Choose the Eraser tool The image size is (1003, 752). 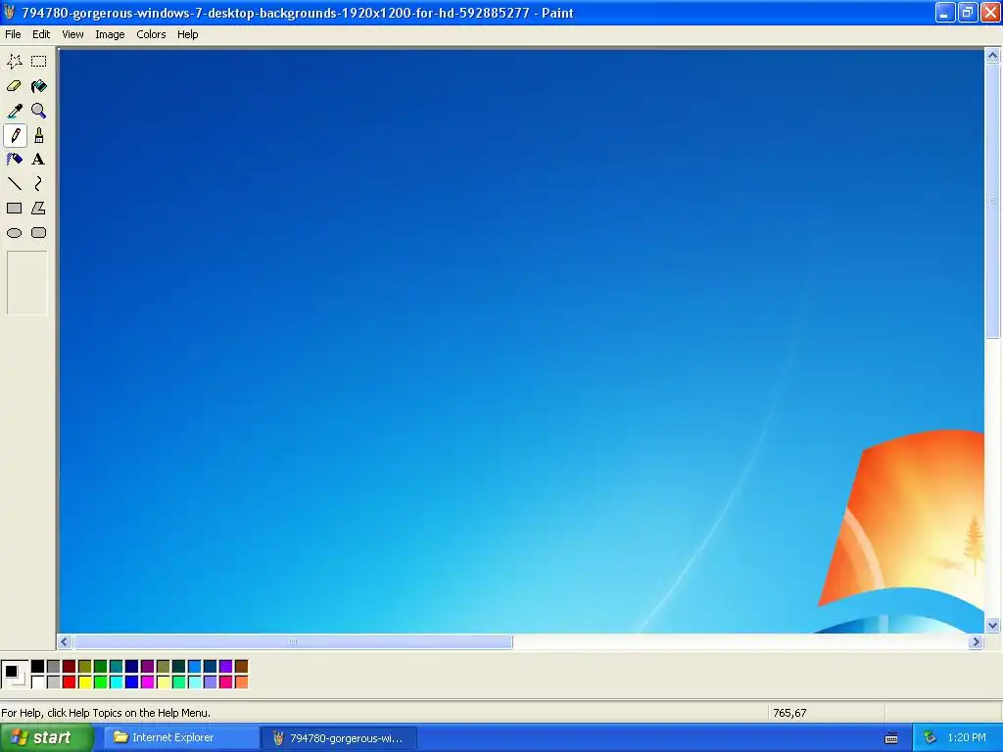click(x=15, y=86)
